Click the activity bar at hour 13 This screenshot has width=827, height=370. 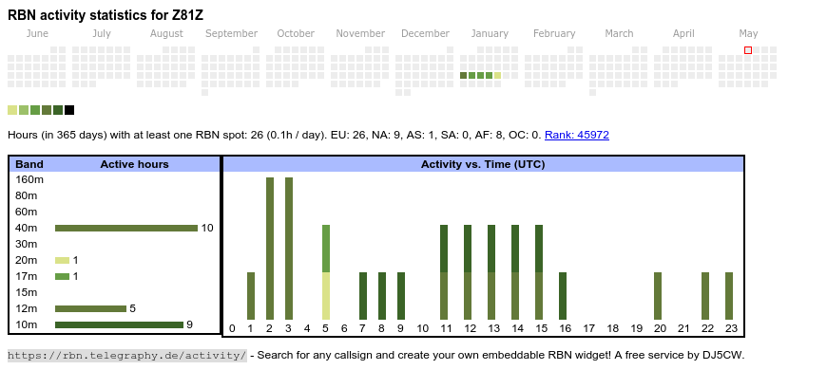(x=491, y=272)
